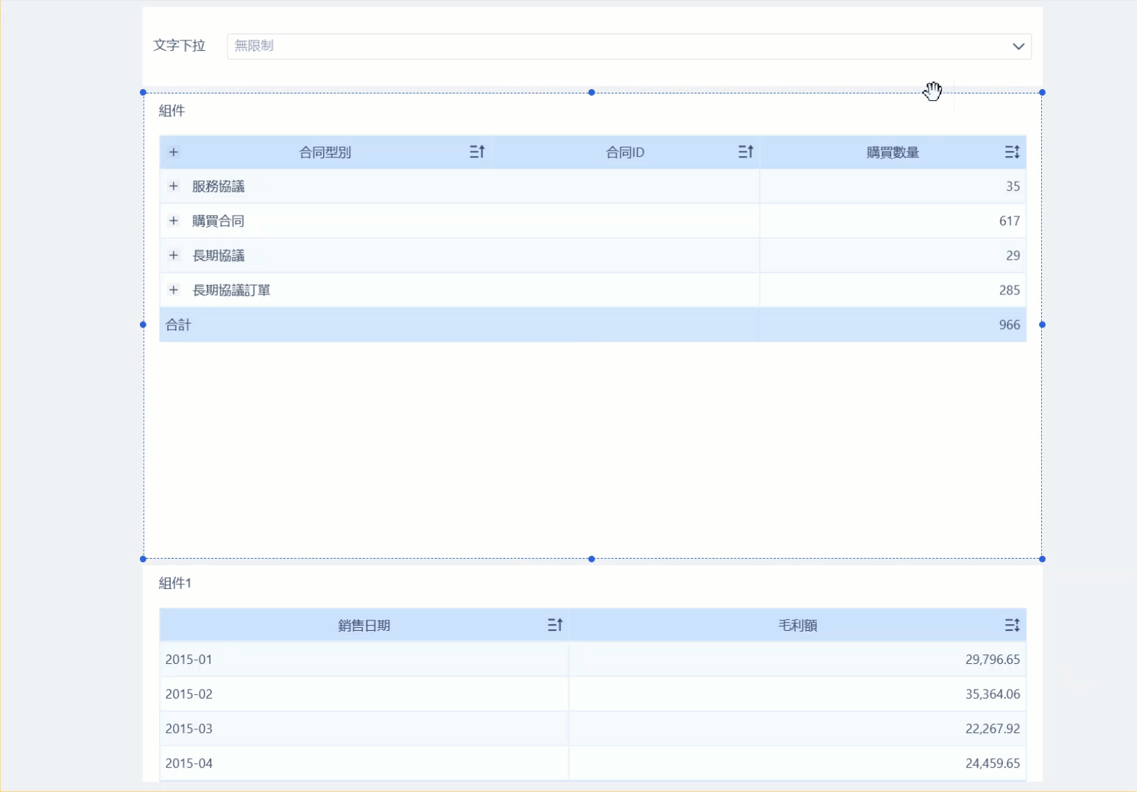Click the top-center resize handle of 組件
Screen dimensions: 1137x792
591,93
